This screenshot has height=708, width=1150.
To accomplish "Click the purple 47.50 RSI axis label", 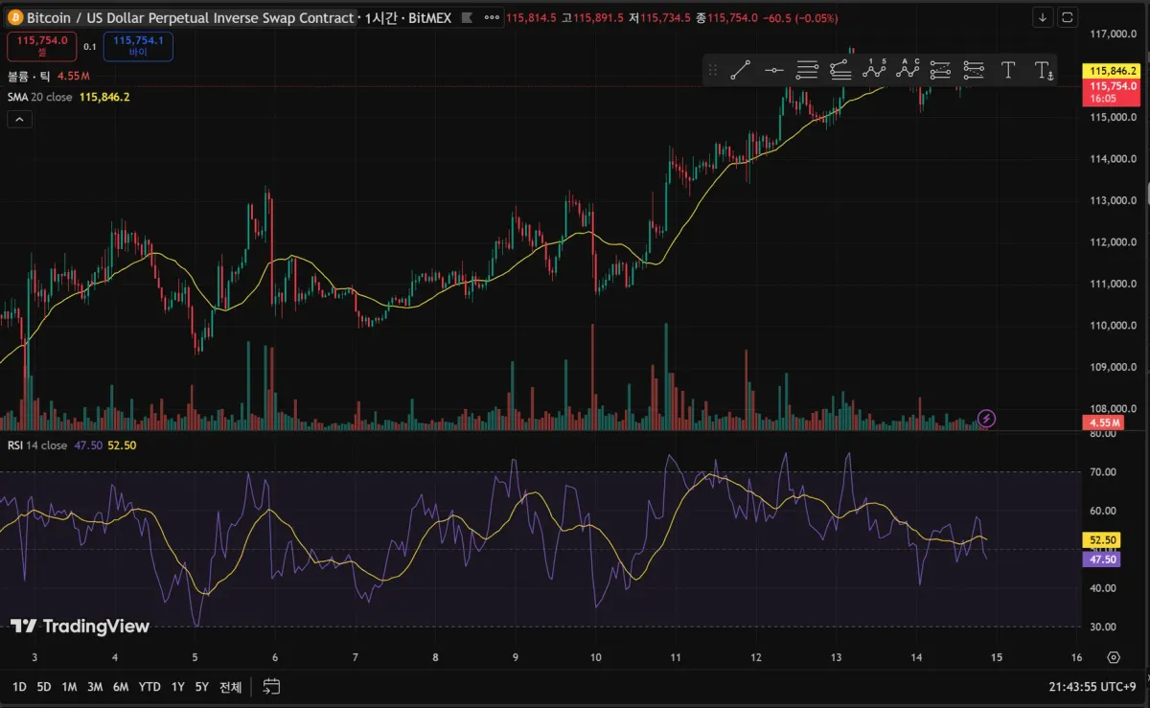I will tap(1103, 559).
